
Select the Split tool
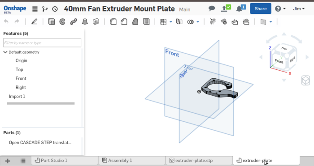pyautogui.click(x=213, y=21)
